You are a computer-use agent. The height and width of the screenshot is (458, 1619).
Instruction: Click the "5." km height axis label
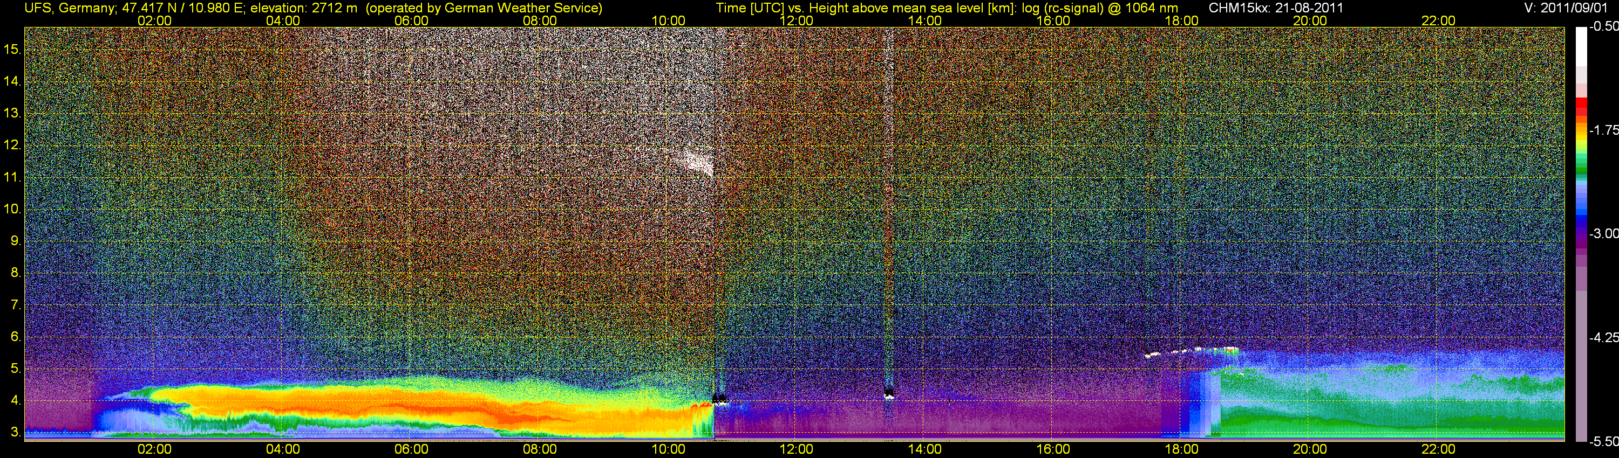16,369
